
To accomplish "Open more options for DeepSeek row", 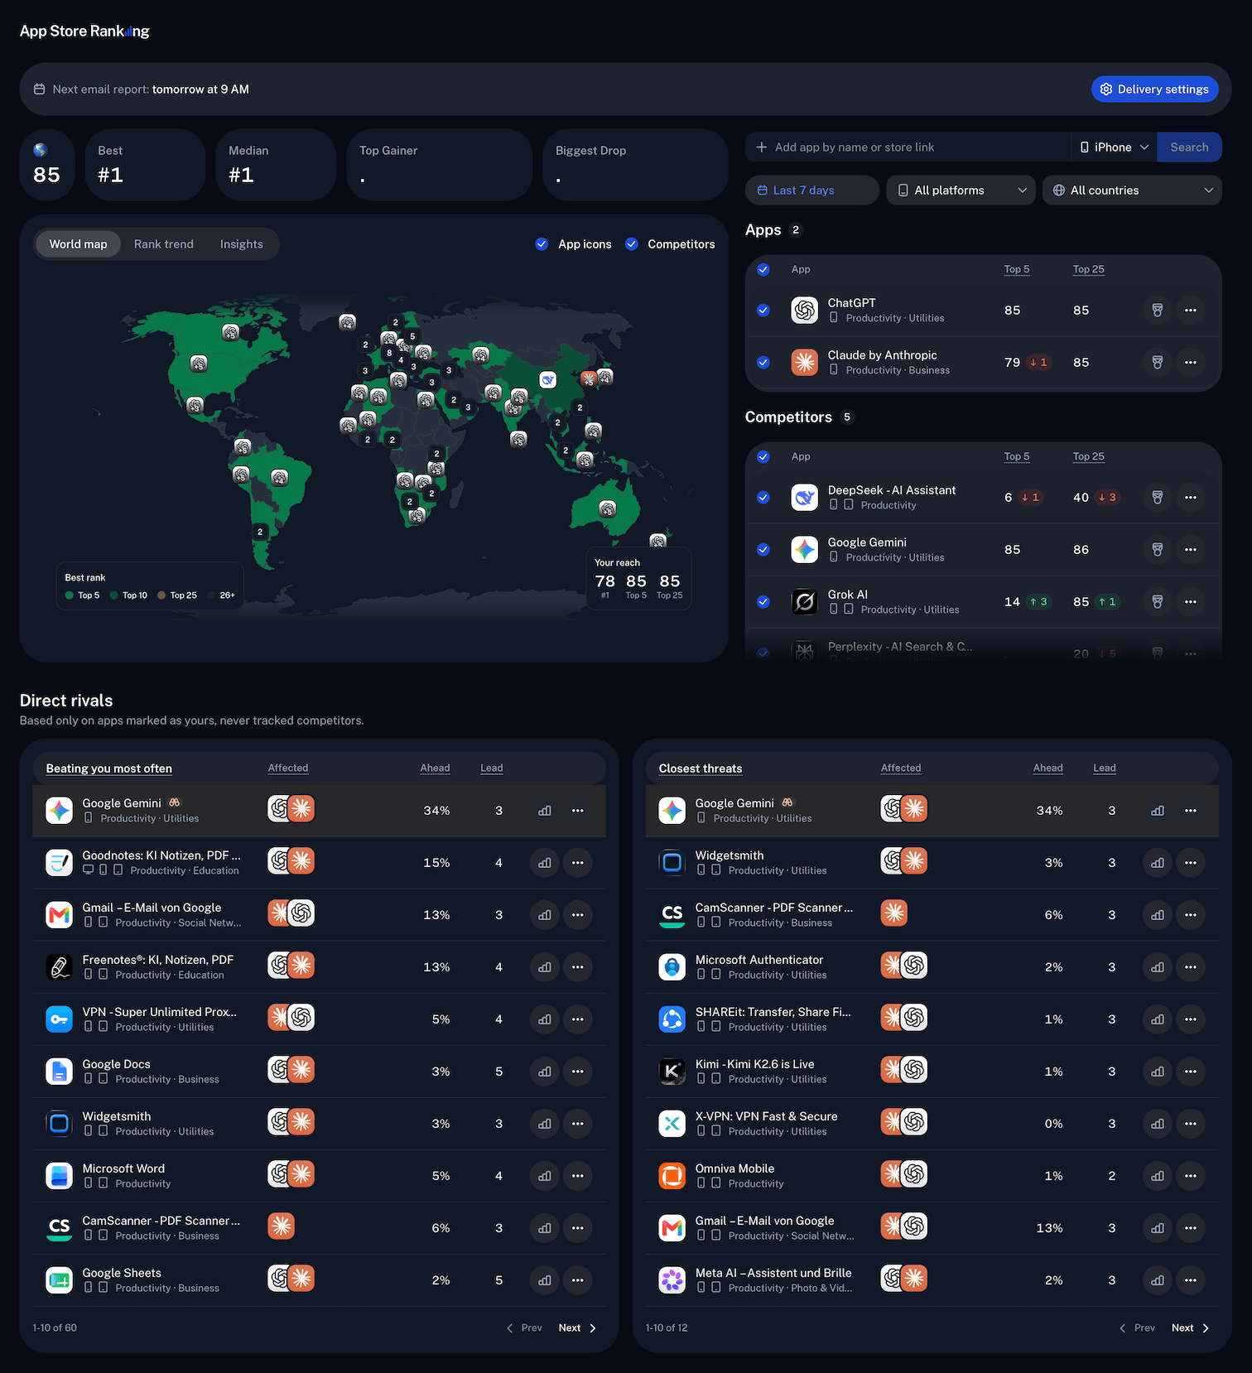I will 1191,498.
